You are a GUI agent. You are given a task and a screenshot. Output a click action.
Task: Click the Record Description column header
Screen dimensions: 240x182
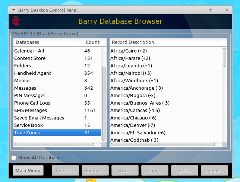click(x=168, y=42)
